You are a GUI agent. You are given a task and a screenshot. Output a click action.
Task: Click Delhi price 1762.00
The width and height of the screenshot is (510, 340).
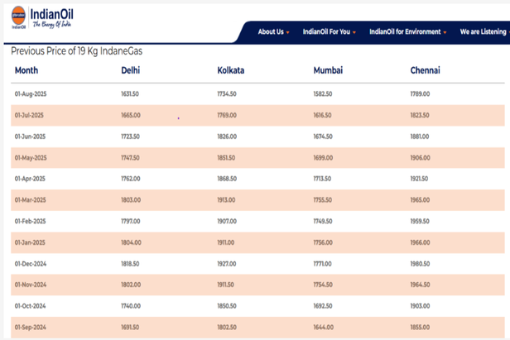pos(131,179)
